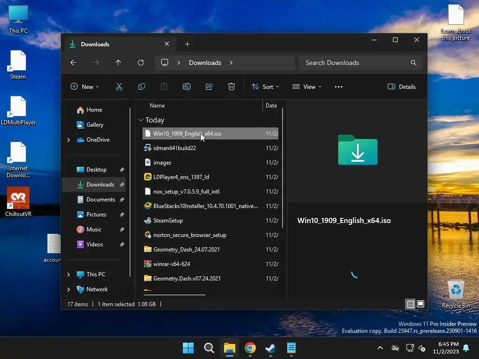Expand OneDrive in navigation pane
This screenshot has width=479, height=359.
(x=68, y=140)
